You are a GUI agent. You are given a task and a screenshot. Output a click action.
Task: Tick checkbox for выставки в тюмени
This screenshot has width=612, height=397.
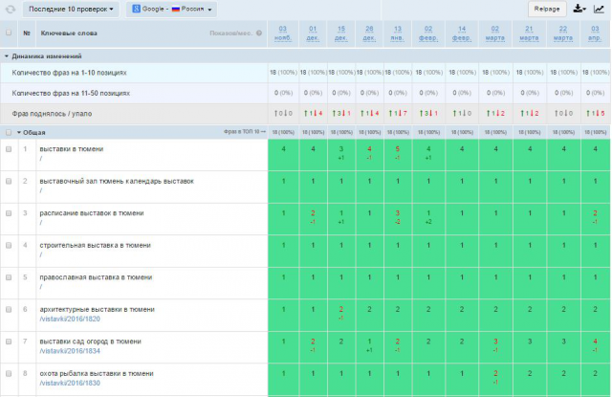click(9, 149)
